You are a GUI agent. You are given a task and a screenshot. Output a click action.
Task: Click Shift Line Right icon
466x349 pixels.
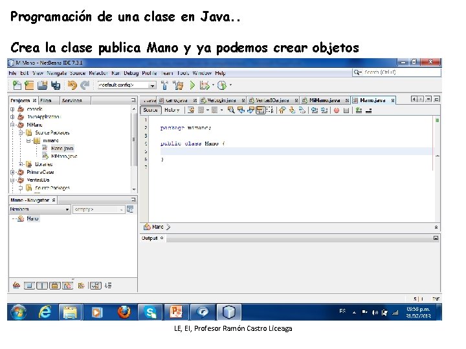[324, 111]
